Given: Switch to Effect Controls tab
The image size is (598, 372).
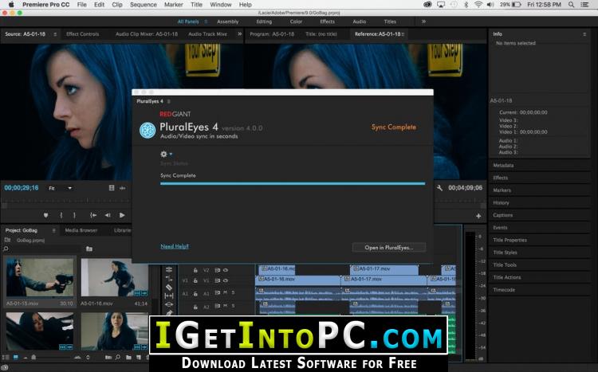Looking at the screenshot, I should click(x=82, y=34).
